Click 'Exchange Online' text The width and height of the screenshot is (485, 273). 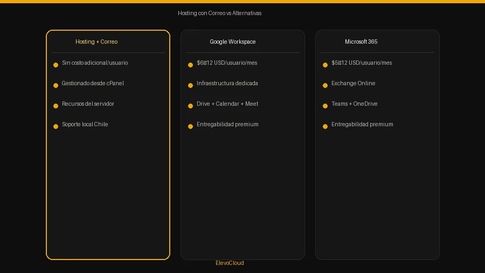pos(353,83)
